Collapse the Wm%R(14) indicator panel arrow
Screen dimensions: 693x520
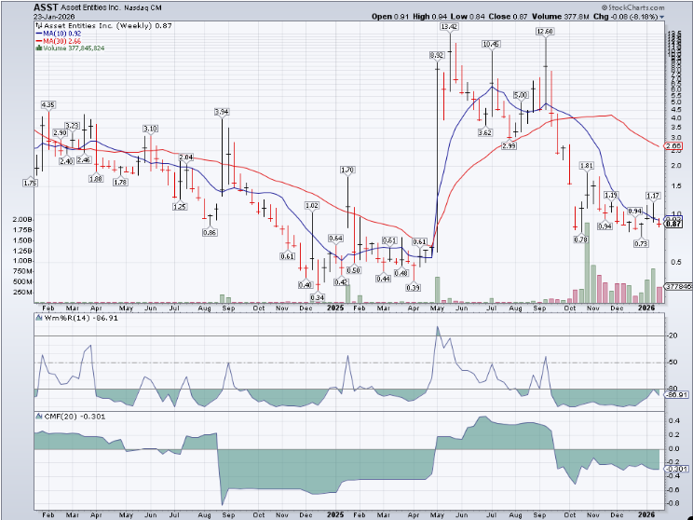pyautogui.click(x=37, y=317)
